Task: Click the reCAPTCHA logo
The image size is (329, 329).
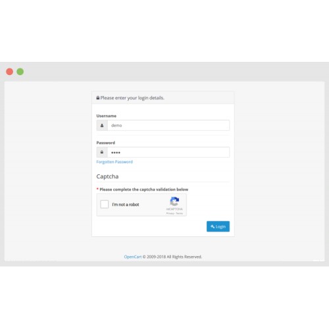Action: [x=174, y=201]
